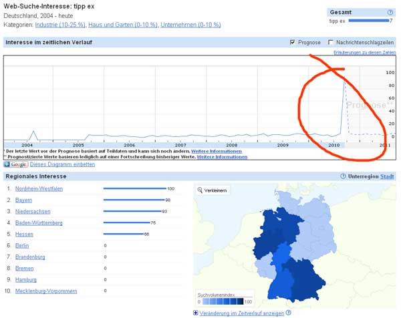Image resolution: width=401 pixels, height=318 pixels.
Task: Click the Google plus embed badge icon
Action: click(x=15, y=164)
